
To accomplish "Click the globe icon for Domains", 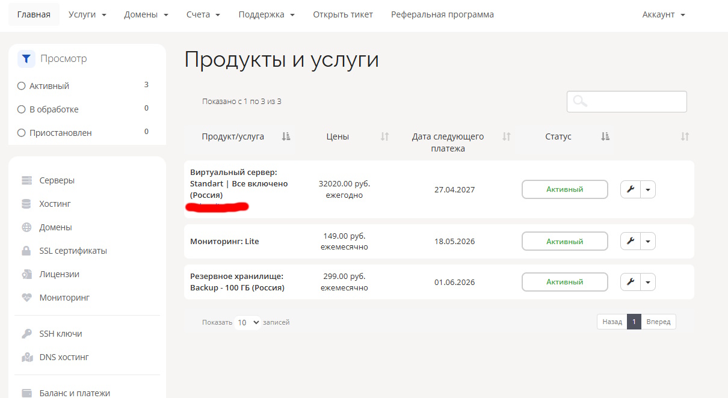I will coord(26,227).
